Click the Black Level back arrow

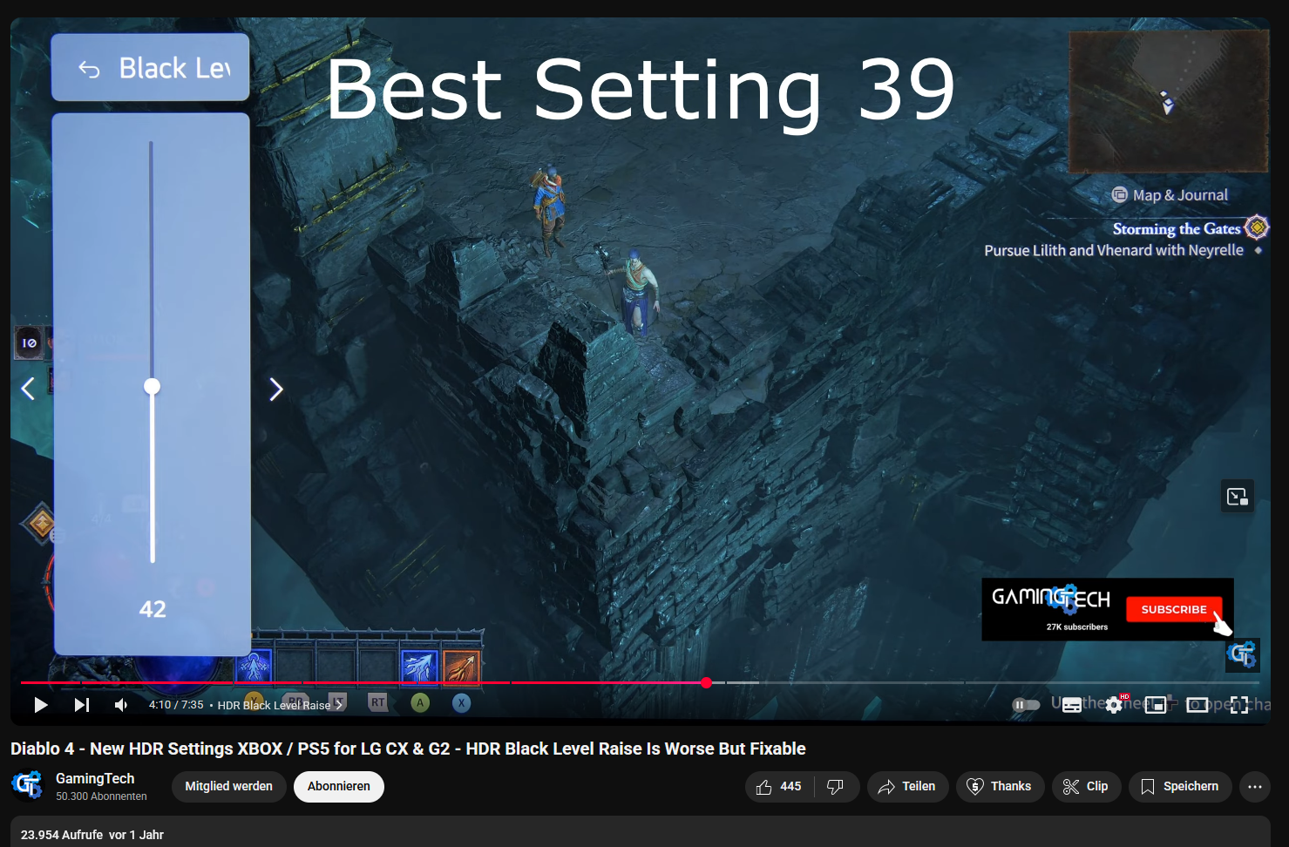(x=90, y=69)
